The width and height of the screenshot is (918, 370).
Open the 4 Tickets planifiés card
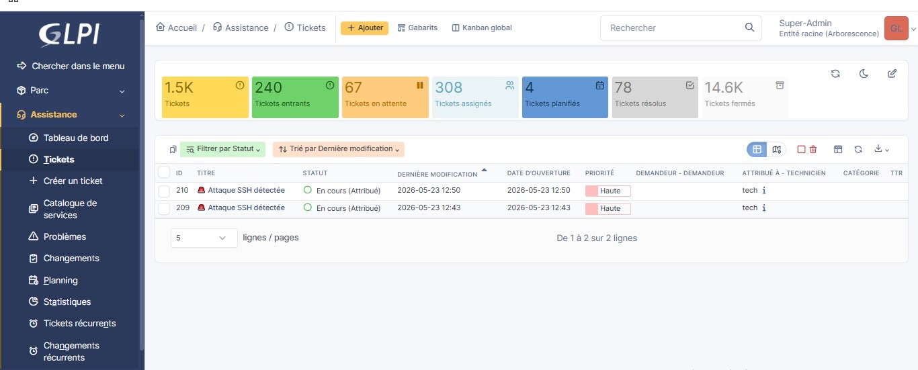(x=565, y=97)
